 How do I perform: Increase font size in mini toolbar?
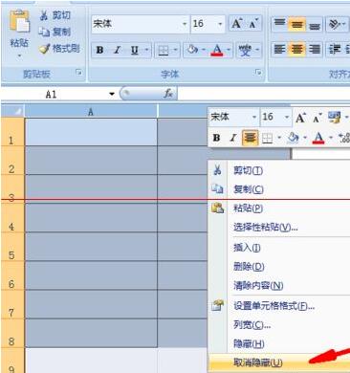[x=300, y=118]
